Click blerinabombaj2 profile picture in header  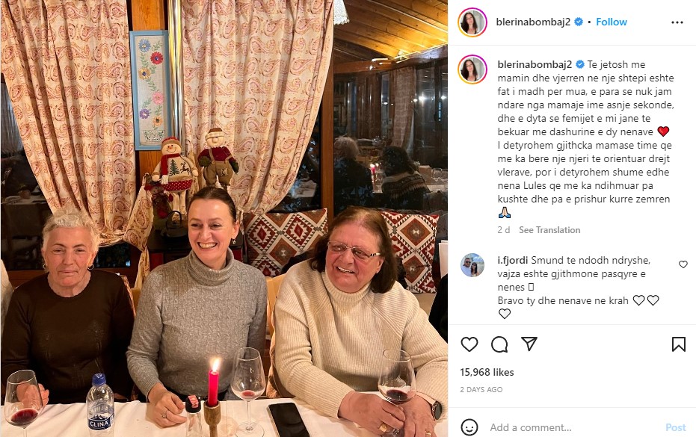pyautogui.click(x=472, y=22)
